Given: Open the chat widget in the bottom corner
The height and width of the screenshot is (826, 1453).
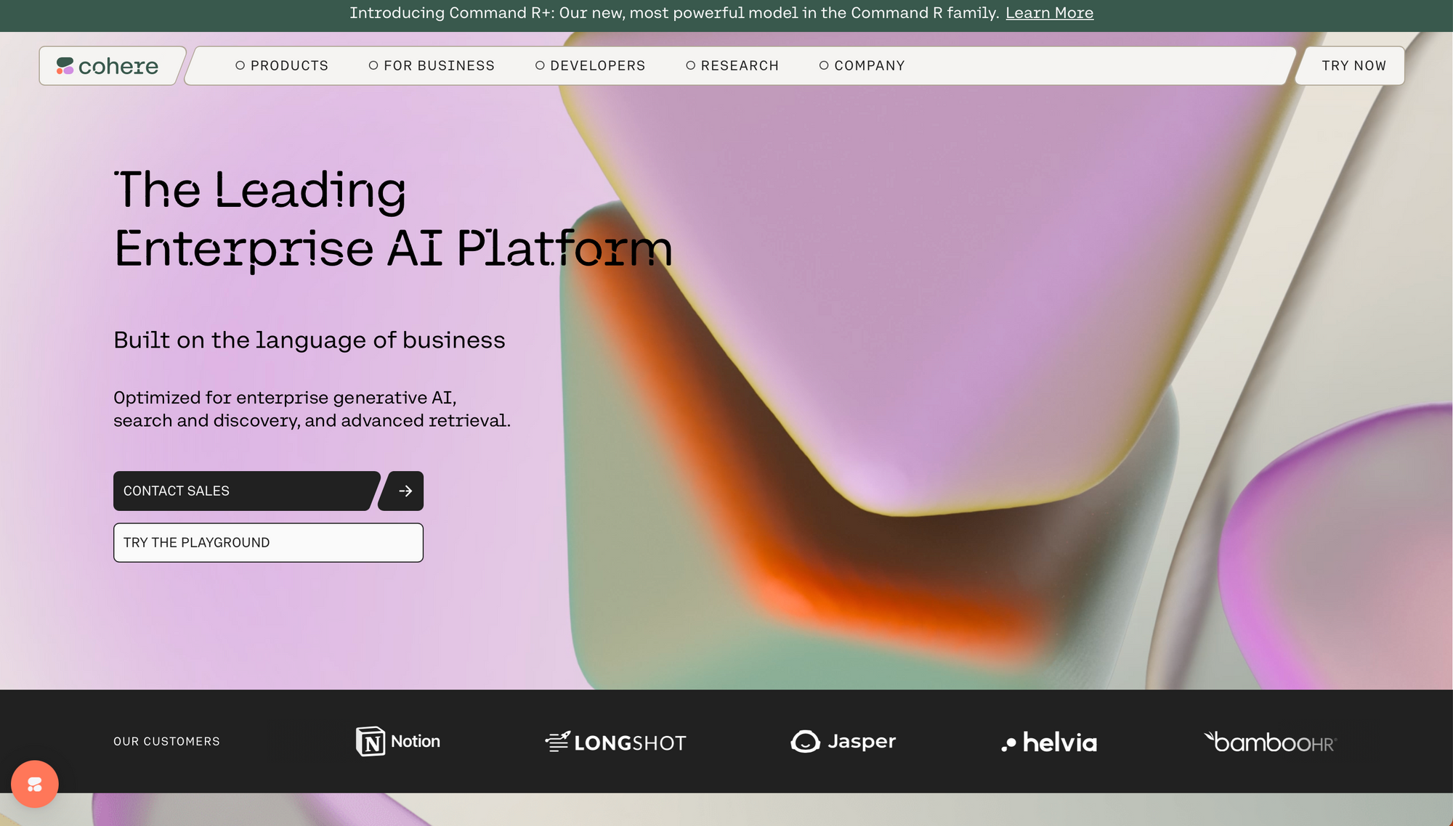Looking at the screenshot, I should click(34, 784).
